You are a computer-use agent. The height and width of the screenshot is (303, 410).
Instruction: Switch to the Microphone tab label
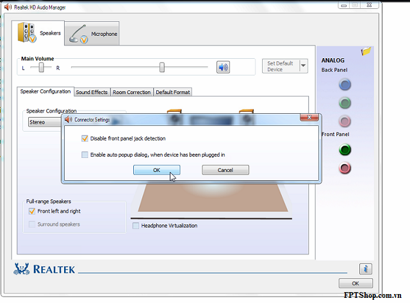click(x=104, y=34)
